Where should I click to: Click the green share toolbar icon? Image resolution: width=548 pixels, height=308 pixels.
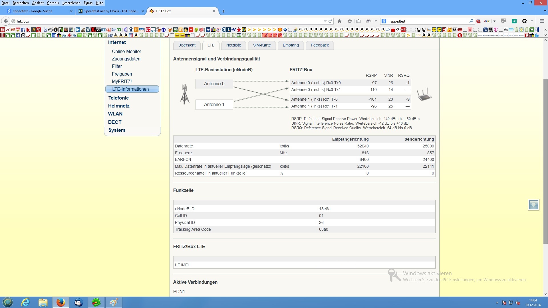(x=514, y=21)
